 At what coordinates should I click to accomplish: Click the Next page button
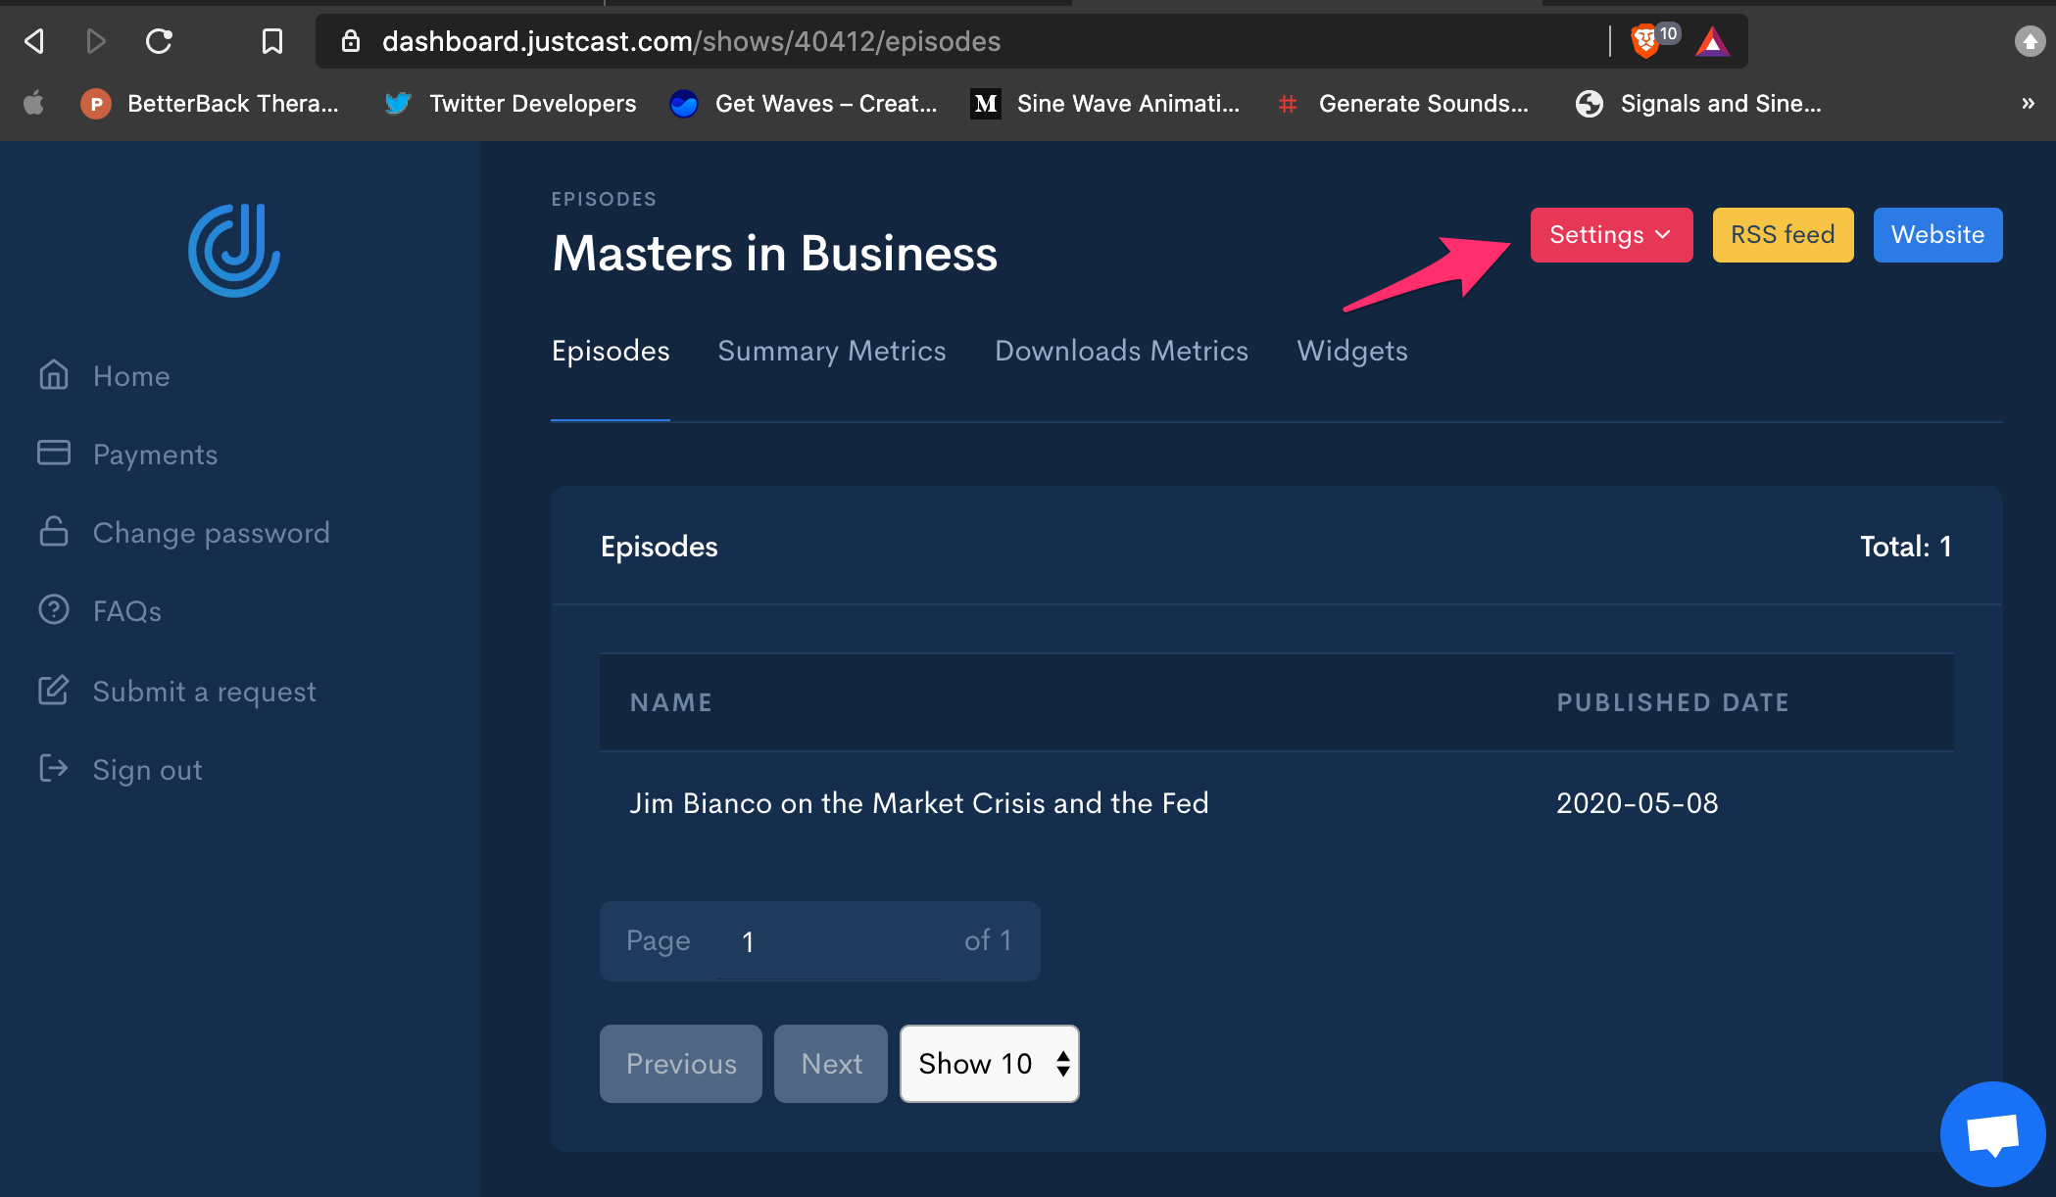[831, 1064]
